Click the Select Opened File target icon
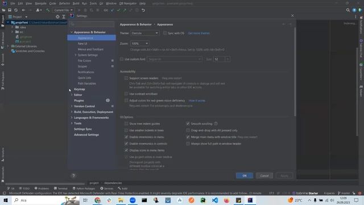Image resolution: width=364 pixels, height=205 pixels. pyautogui.click(x=57, y=17)
